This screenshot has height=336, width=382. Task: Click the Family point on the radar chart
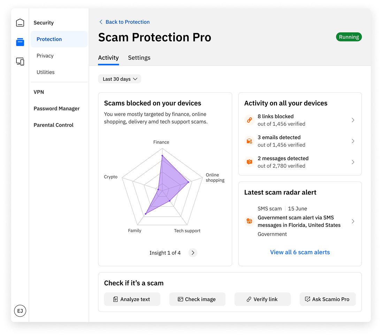[146, 214]
